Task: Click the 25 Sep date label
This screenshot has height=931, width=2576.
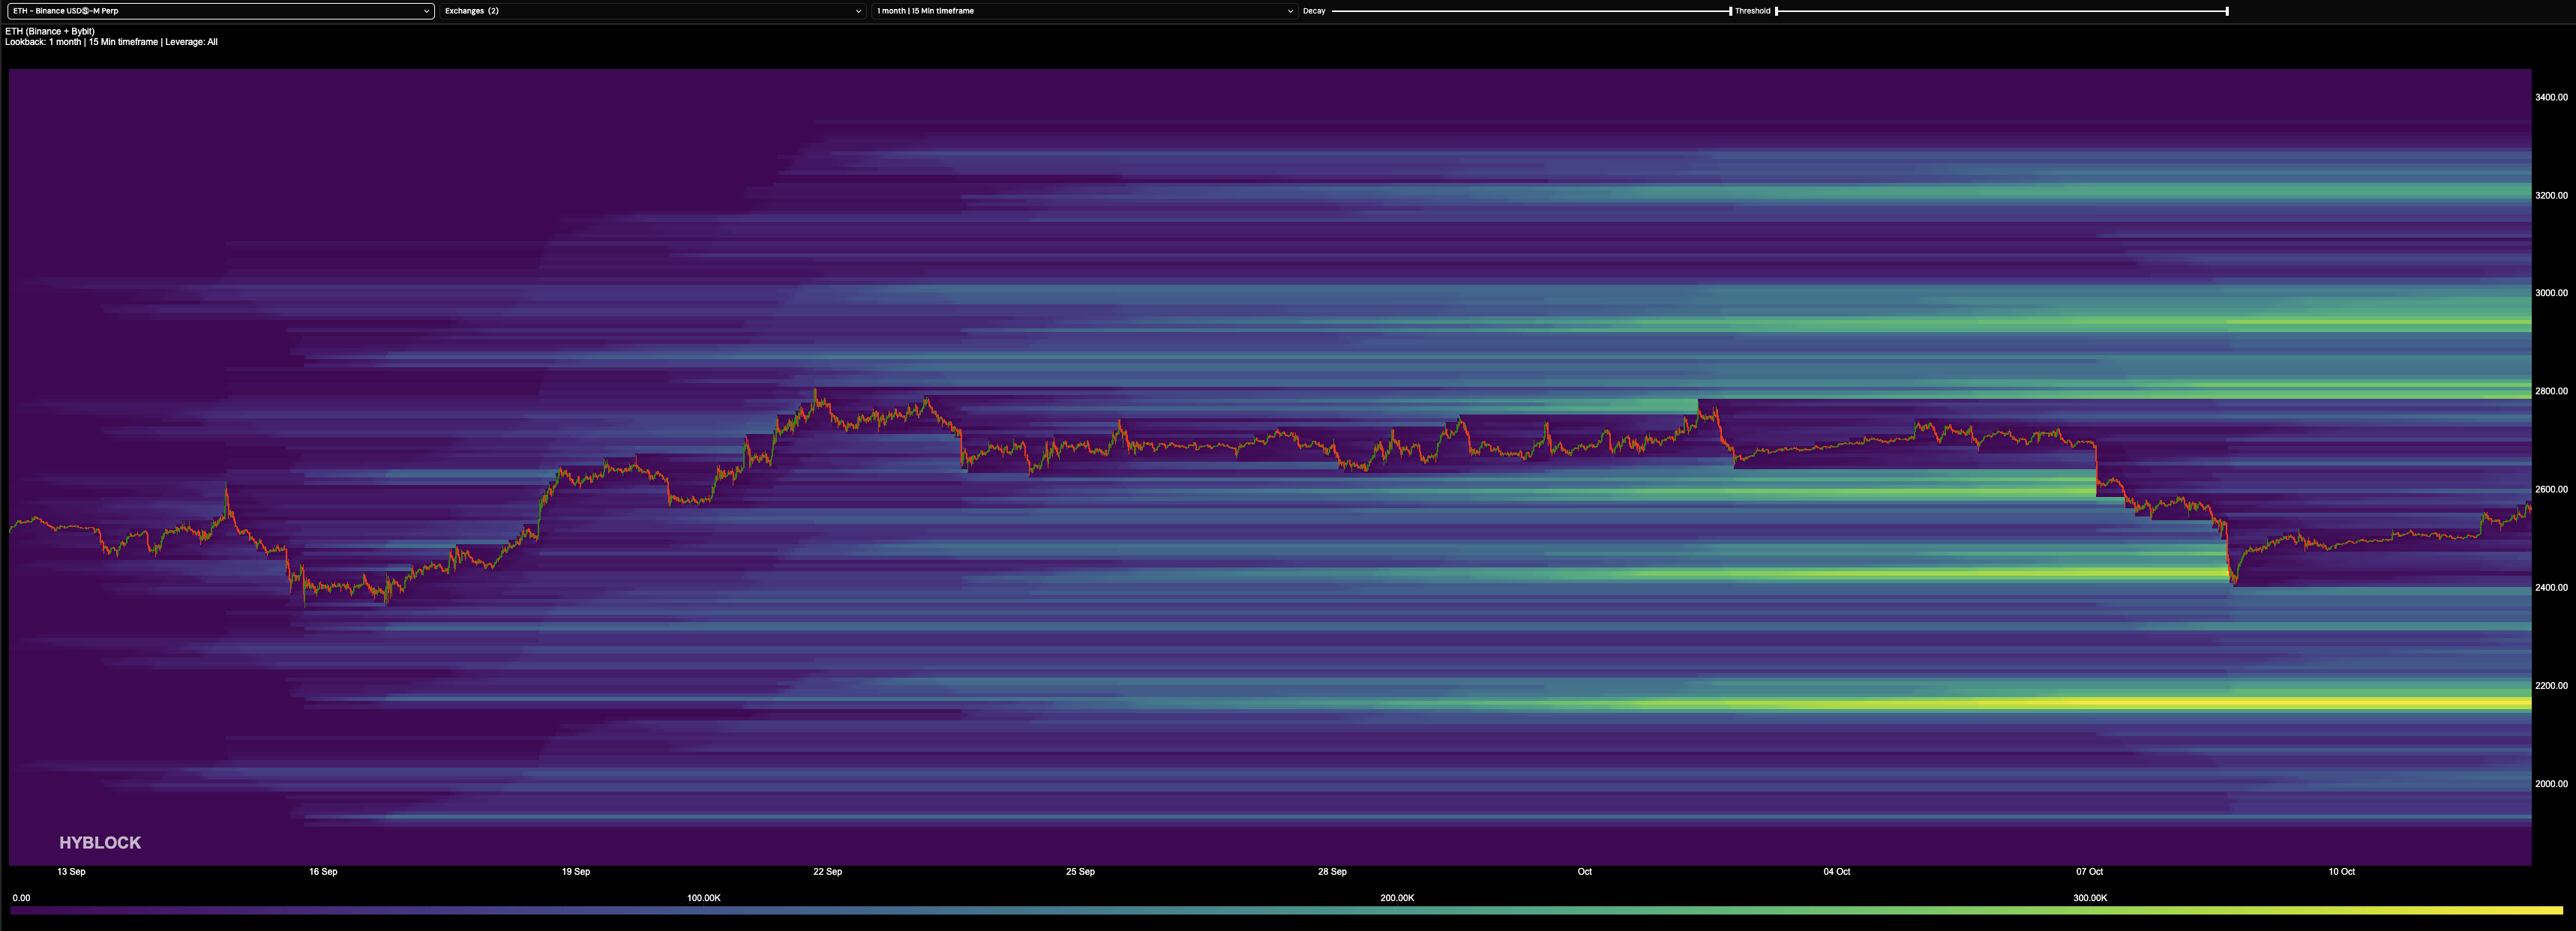Action: (1080, 872)
